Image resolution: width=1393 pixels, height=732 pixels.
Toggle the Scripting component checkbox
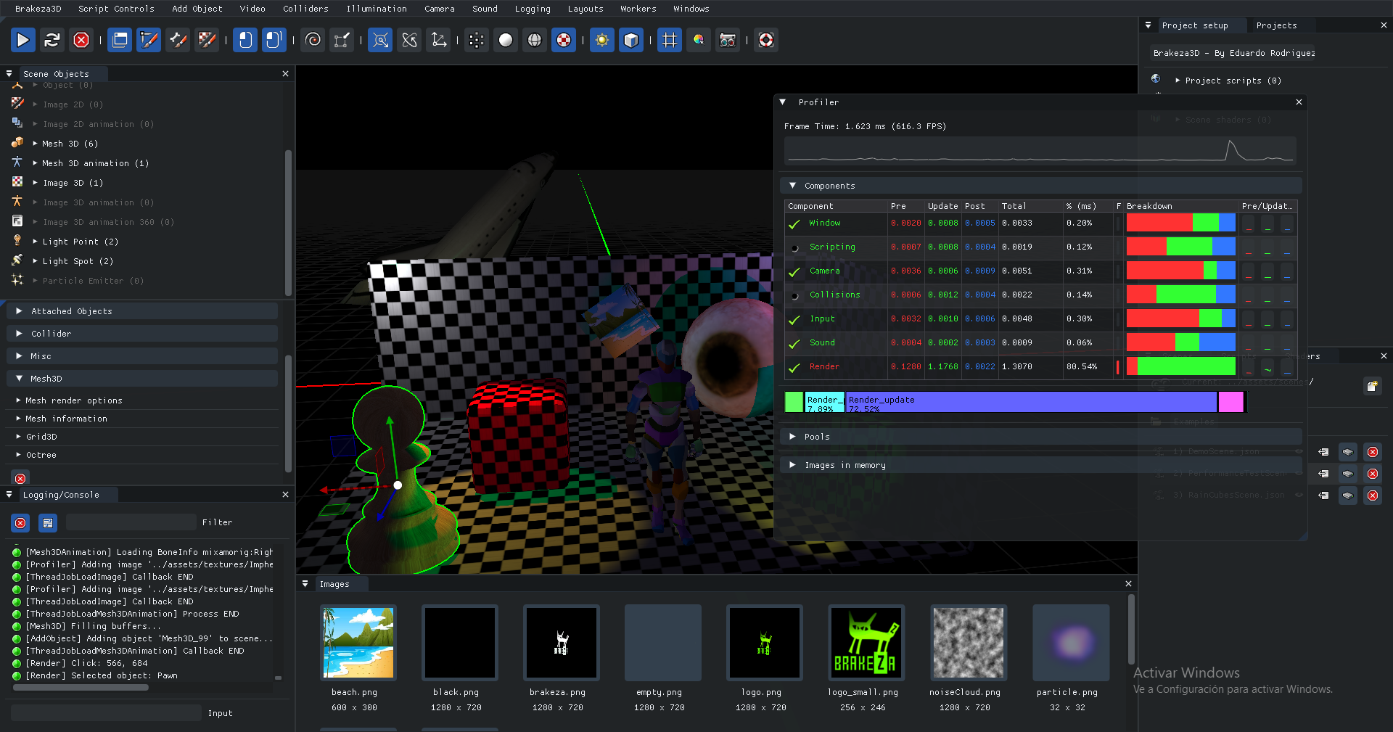[795, 247]
